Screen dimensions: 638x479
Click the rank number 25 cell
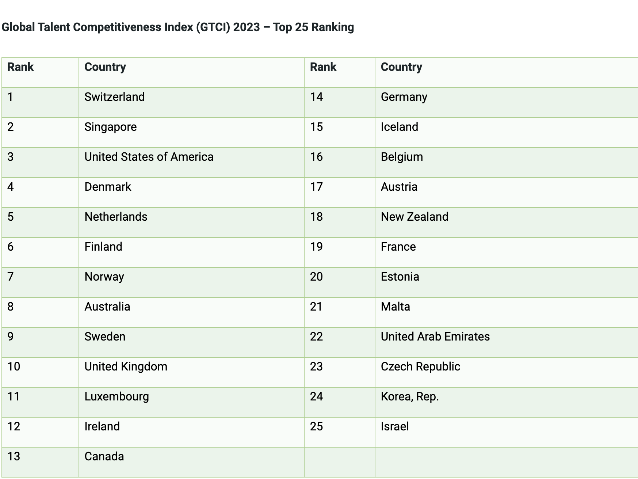tap(317, 427)
